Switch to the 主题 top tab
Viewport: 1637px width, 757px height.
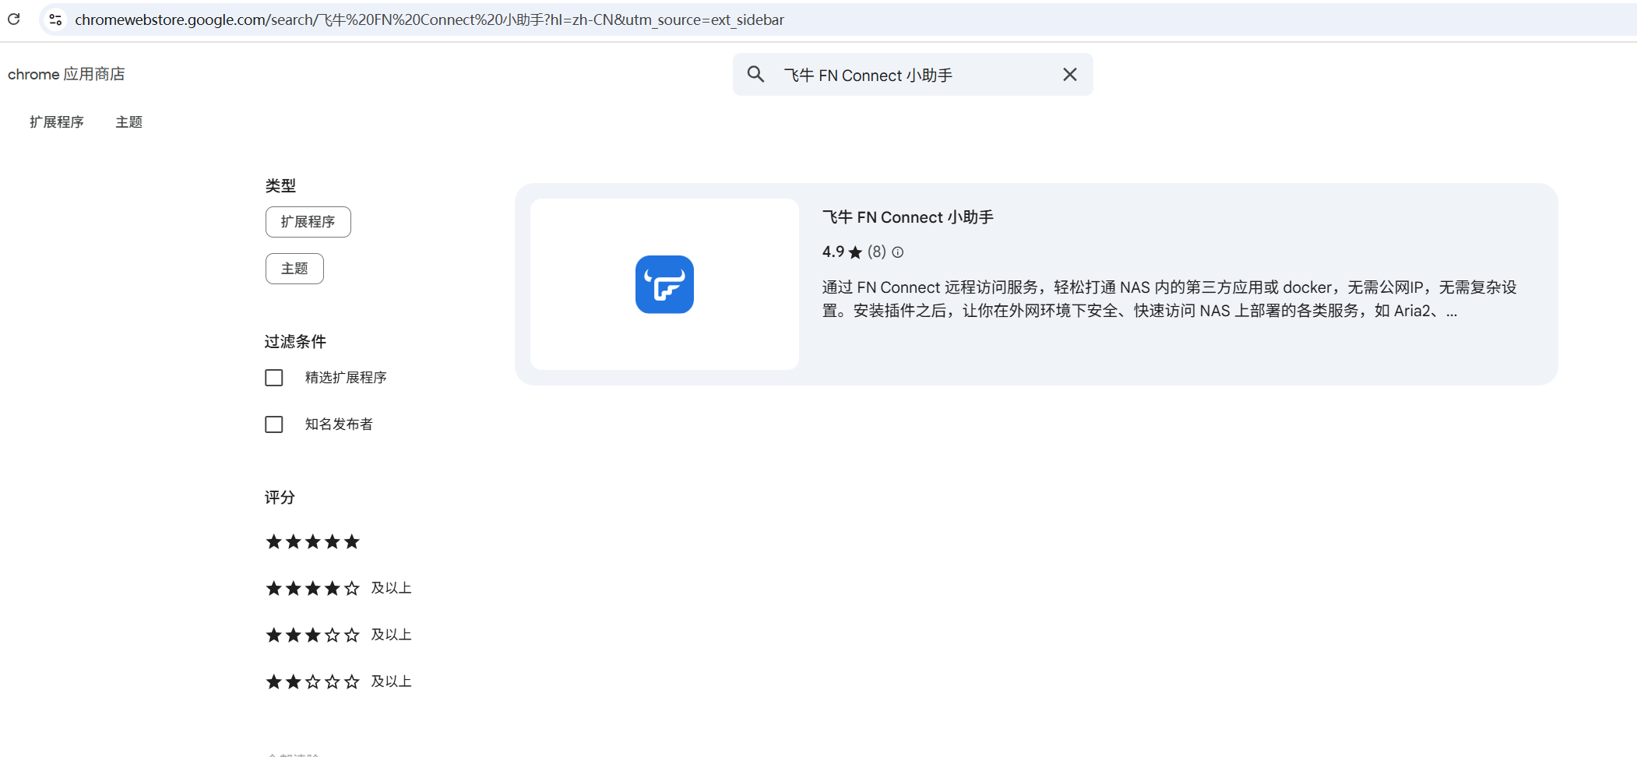(x=129, y=122)
